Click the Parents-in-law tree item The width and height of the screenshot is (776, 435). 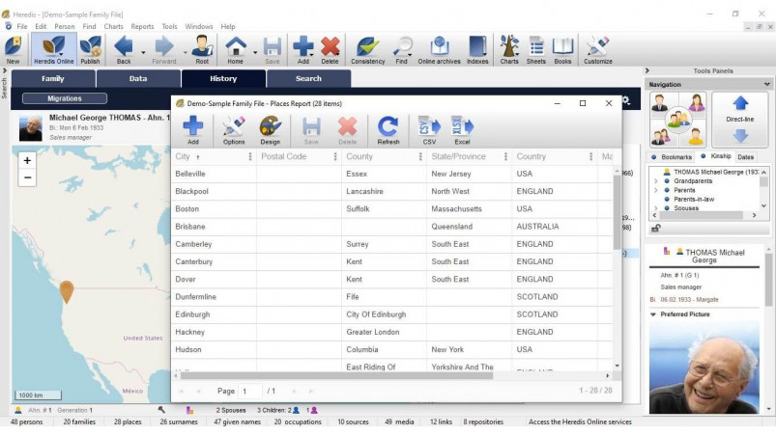coord(694,200)
